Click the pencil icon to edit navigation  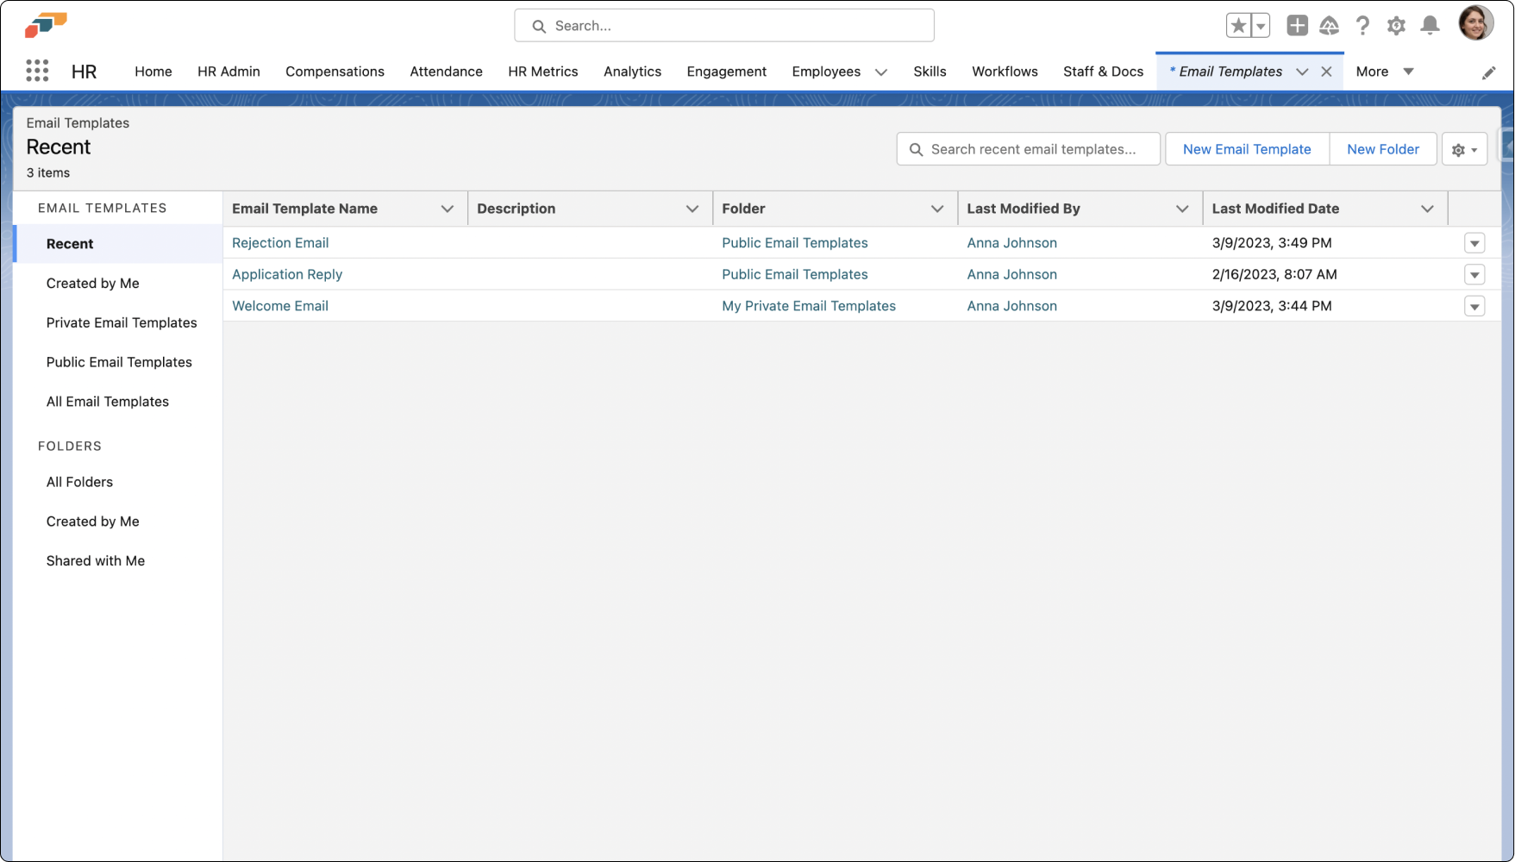point(1488,73)
